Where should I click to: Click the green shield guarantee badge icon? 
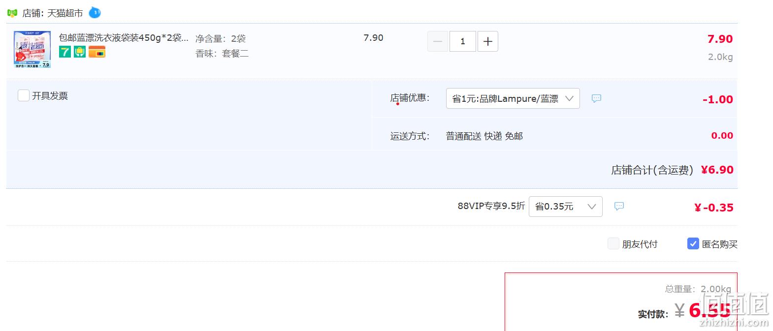[80, 52]
